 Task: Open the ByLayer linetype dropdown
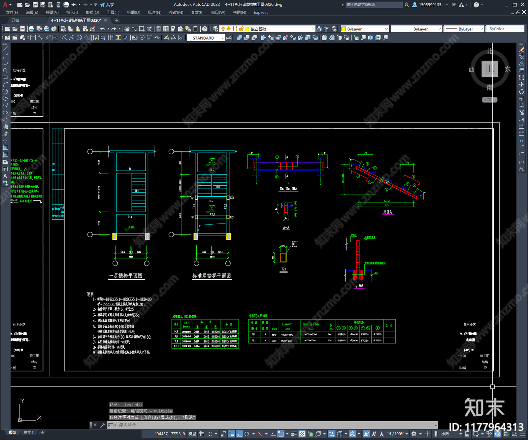(416, 29)
